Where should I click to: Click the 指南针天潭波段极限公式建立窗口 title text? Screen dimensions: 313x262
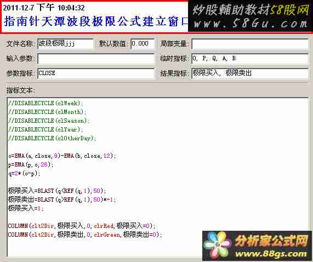click(x=96, y=21)
